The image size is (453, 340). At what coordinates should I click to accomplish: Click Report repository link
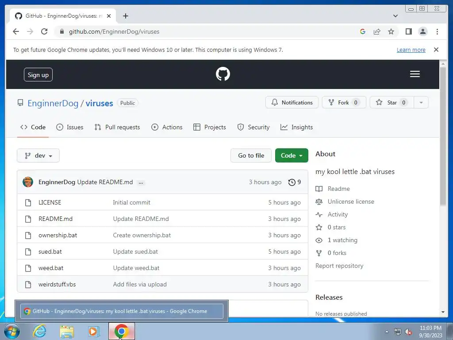click(x=339, y=266)
